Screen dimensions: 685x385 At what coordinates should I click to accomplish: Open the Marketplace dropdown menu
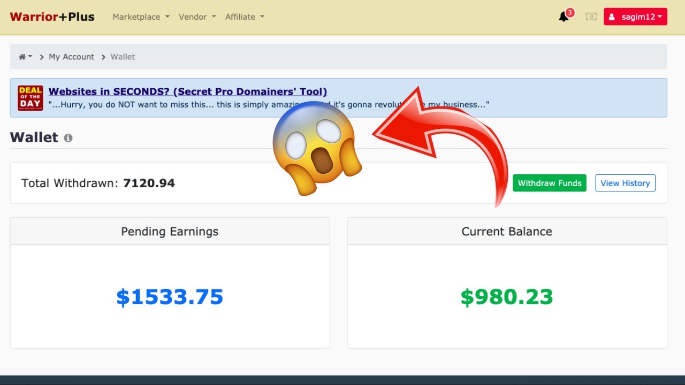click(x=141, y=17)
